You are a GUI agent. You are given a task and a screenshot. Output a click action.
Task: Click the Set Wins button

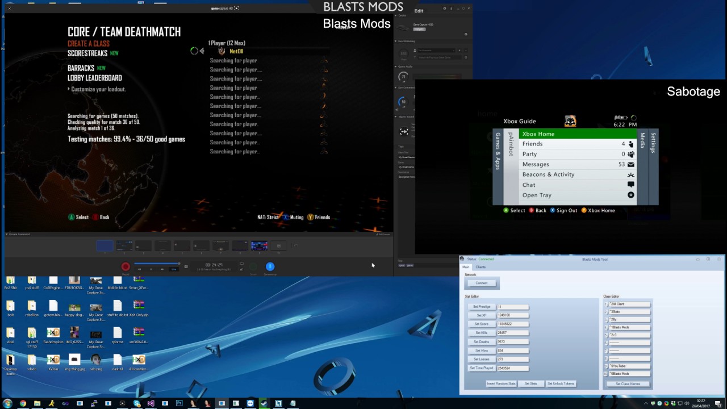pos(482,351)
